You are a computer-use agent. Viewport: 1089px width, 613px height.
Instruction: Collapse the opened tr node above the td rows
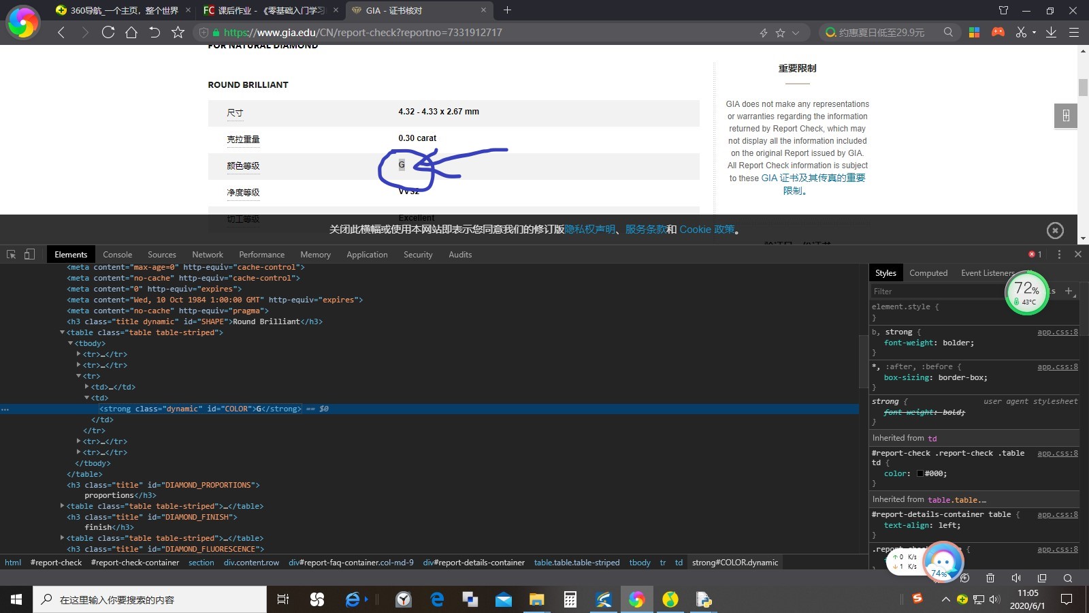78,376
